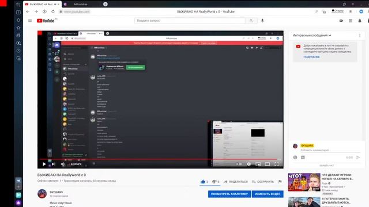Open the blue messenger icon in toolbar
This screenshot has width=369, height=207.
361,11
